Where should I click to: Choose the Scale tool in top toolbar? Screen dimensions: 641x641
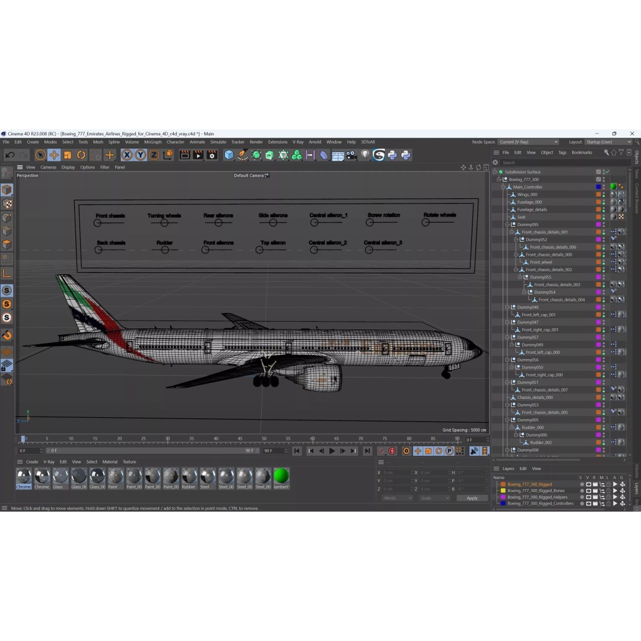click(68, 155)
